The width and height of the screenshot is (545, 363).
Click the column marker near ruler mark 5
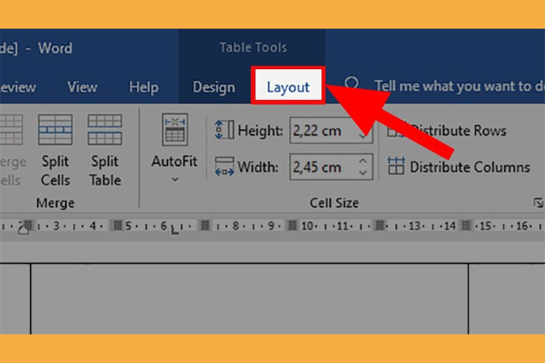118,225
